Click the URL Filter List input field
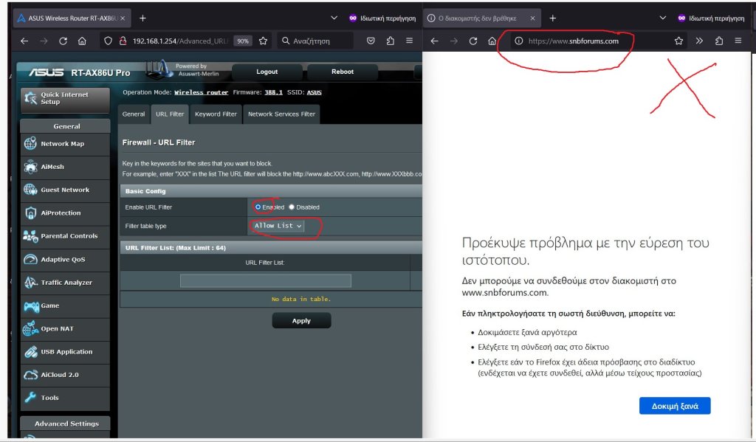This screenshot has height=442, width=756. (266, 280)
